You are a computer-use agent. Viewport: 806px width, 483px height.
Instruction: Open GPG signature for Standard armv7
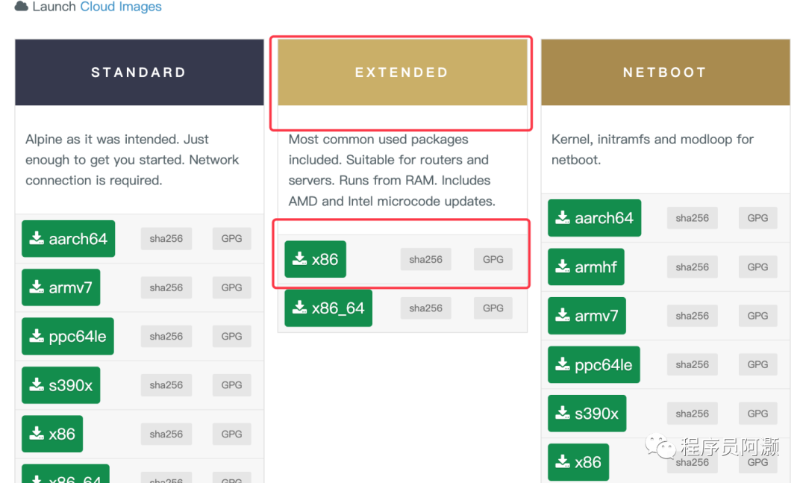(x=231, y=287)
